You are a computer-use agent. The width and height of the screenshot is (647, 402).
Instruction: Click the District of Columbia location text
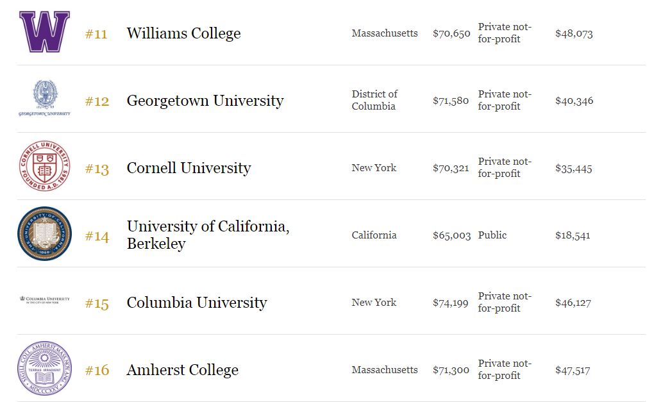[x=374, y=100]
